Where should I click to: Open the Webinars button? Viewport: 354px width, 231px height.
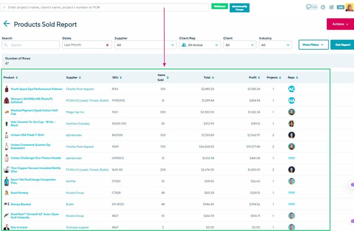pos(219,7)
